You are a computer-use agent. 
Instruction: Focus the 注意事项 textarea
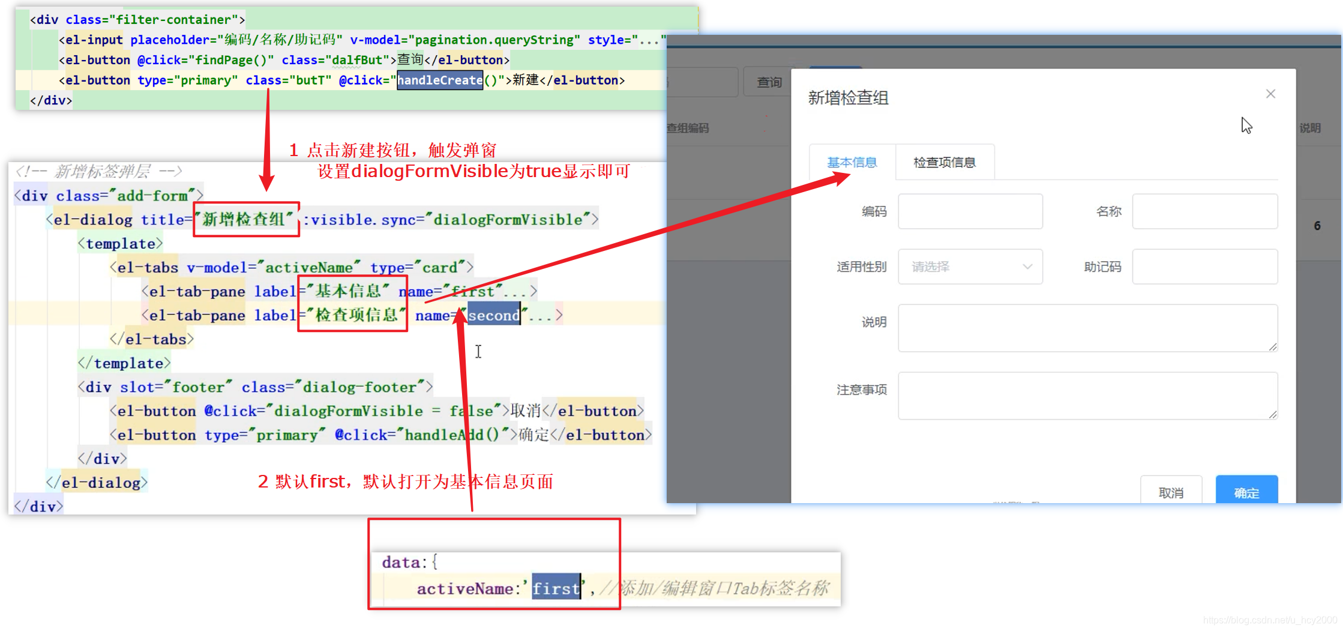pos(1088,396)
